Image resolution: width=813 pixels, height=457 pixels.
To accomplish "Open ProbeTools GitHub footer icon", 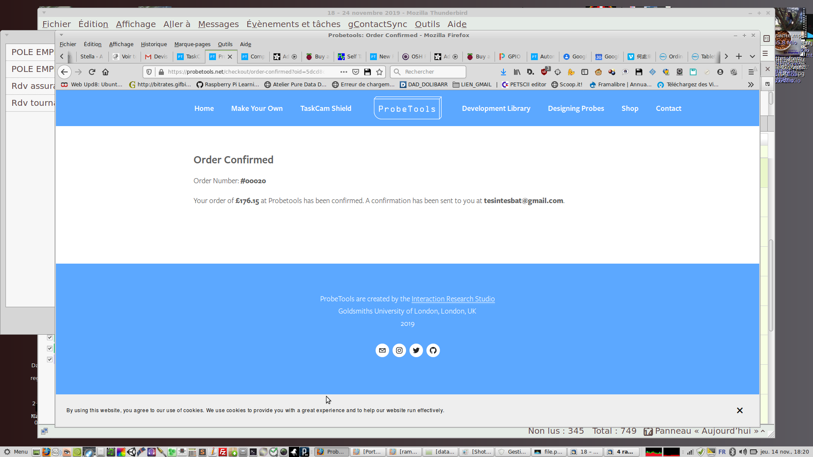I will pos(433,350).
